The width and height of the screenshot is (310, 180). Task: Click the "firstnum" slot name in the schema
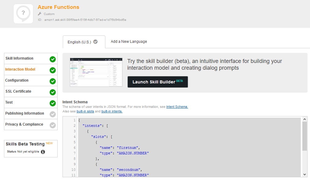click(x=127, y=148)
